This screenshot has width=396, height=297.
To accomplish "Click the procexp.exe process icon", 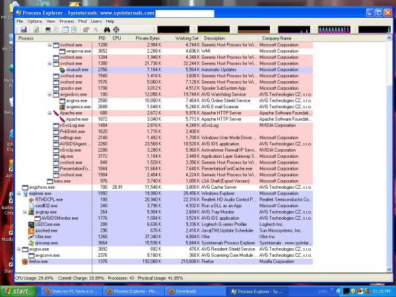I will tap(31, 243).
